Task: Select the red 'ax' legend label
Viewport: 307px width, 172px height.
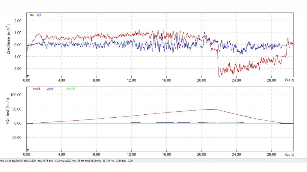Action: [32, 15]
